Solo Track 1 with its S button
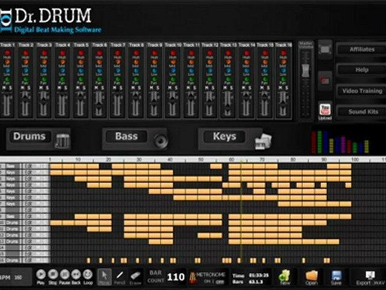Viewport: 386px width, 290px height. (10, 88)
